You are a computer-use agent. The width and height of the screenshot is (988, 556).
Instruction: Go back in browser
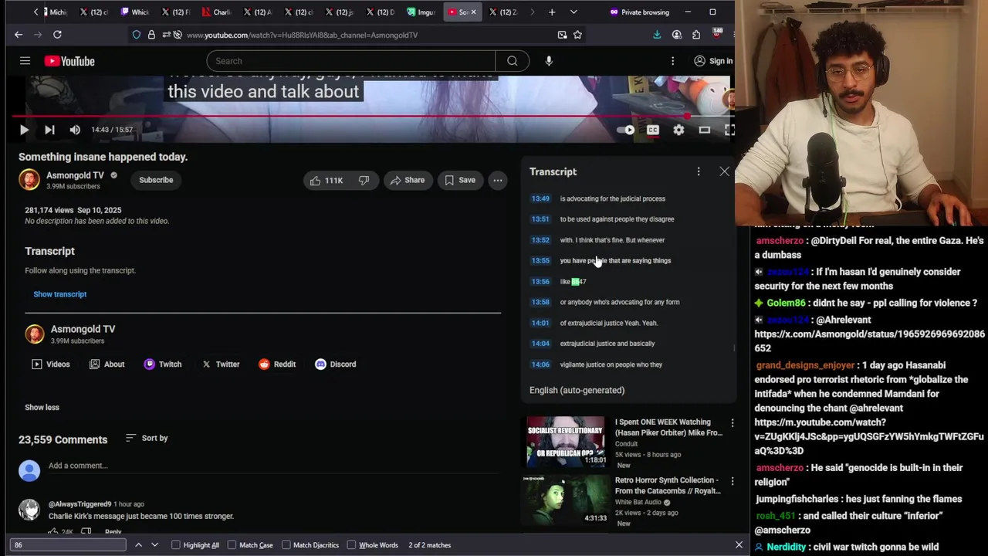point(19,35)
